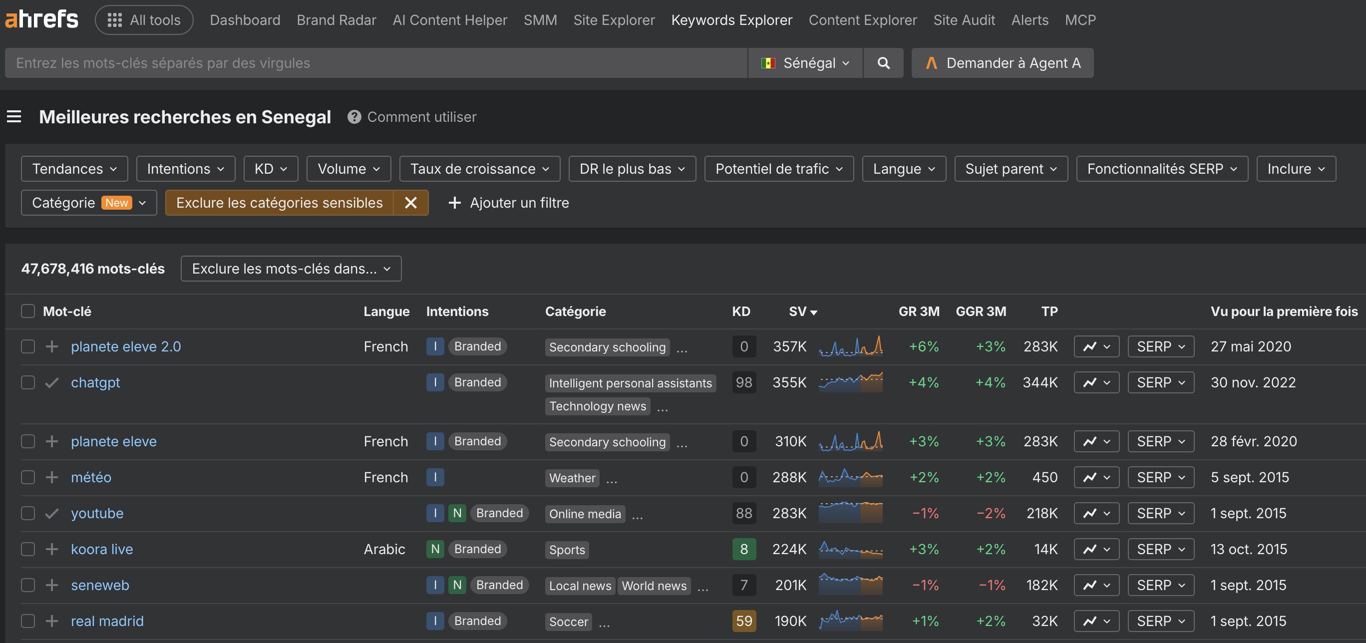Screen dimensions: 1366x643
Task: Click the volume sparkline chart for youtube
Action: tap(851, 513)
